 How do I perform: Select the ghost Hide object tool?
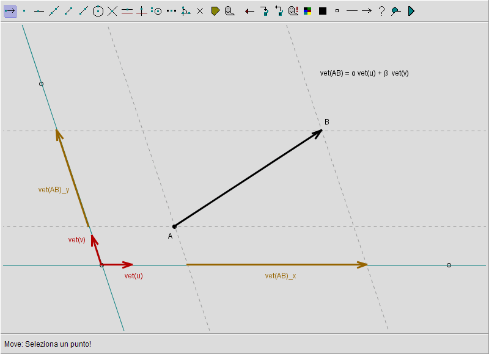point(230,11)
